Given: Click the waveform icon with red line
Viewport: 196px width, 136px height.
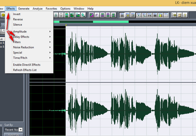Looking at the screenshot, I should click(x=72, y=15).
